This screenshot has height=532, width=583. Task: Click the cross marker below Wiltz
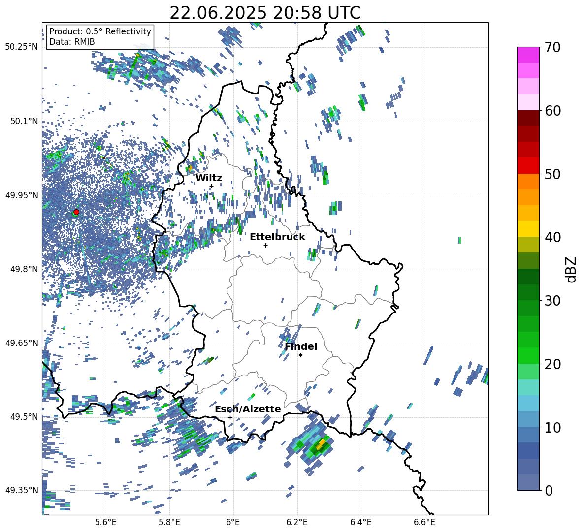pos(212,186)
